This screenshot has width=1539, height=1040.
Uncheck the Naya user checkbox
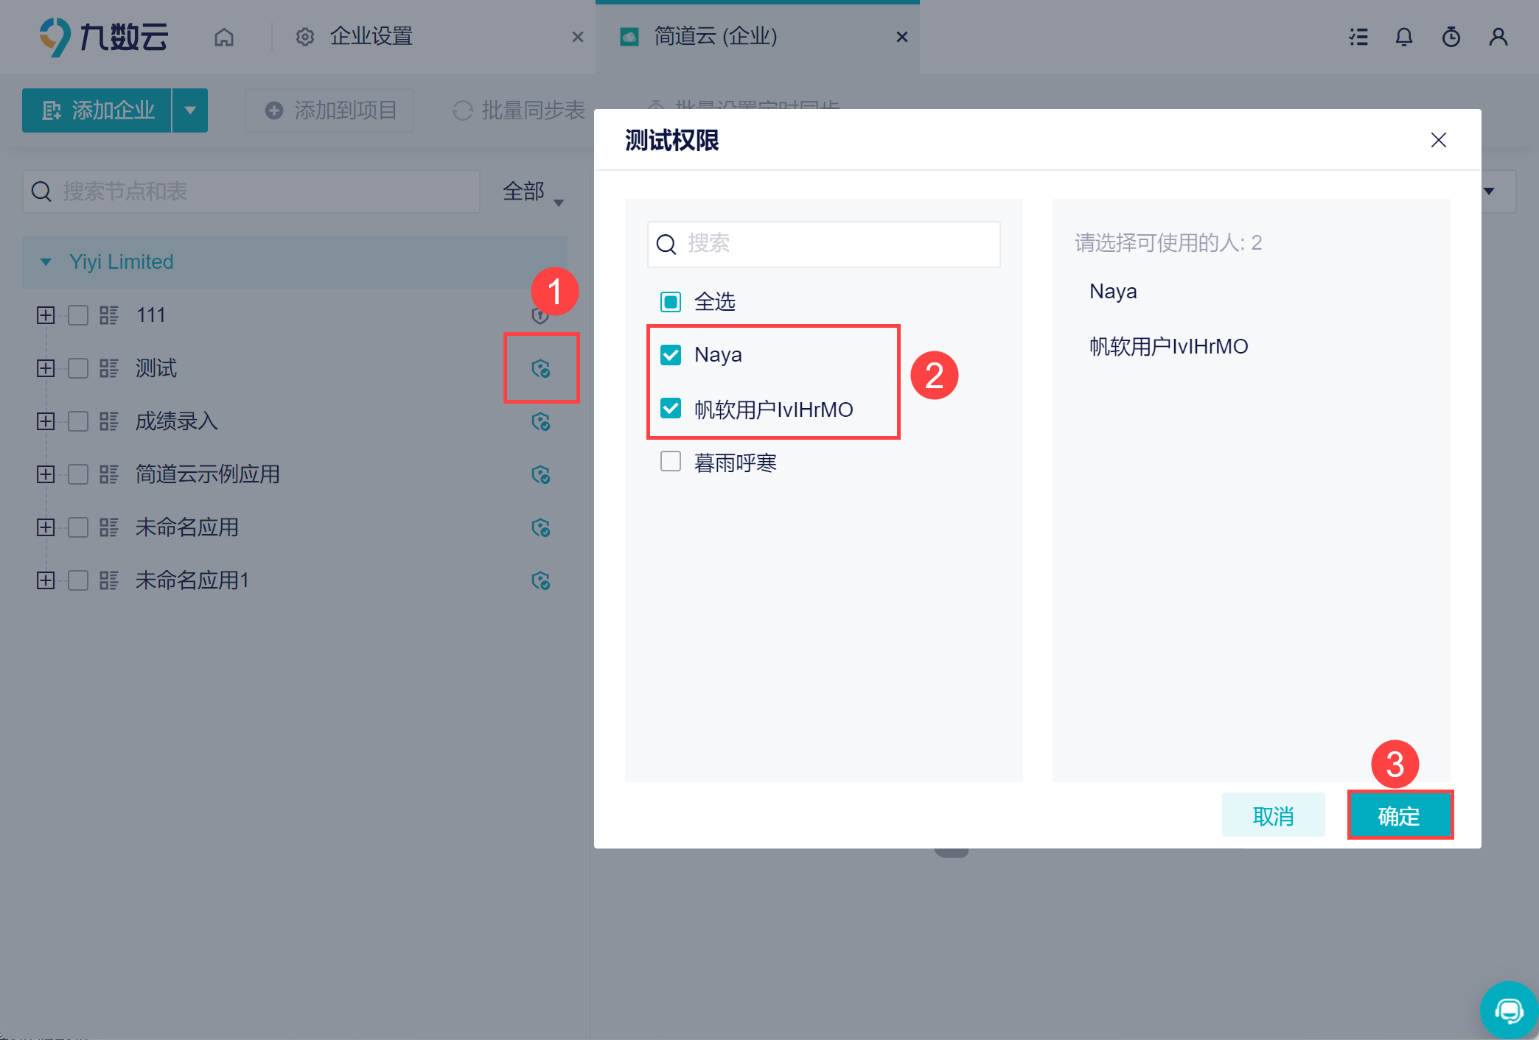click(x=671, y=355)
